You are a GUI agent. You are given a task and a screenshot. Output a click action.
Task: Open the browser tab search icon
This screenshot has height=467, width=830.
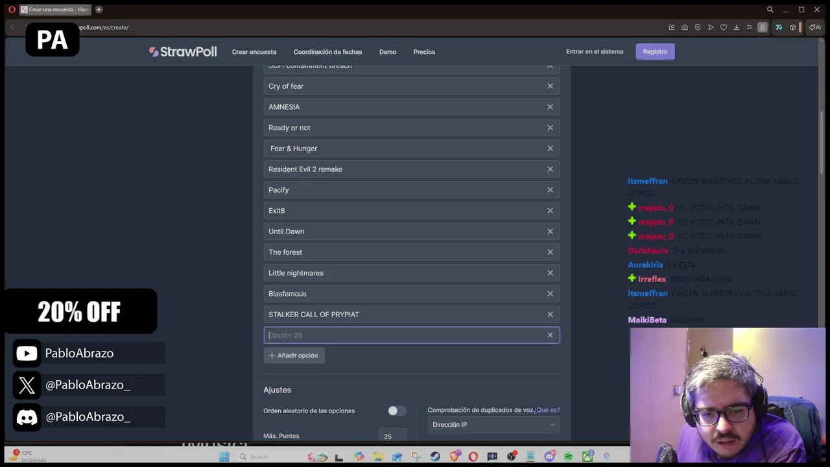coord(770,10)
